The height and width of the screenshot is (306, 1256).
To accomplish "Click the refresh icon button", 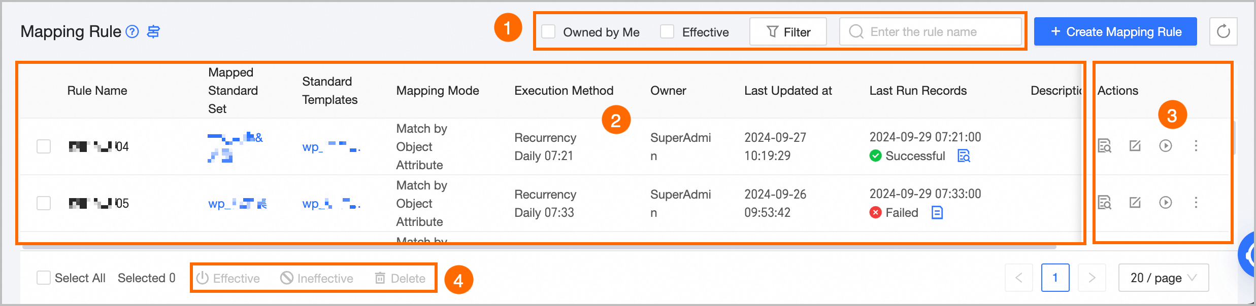I will pos(1223,31).
